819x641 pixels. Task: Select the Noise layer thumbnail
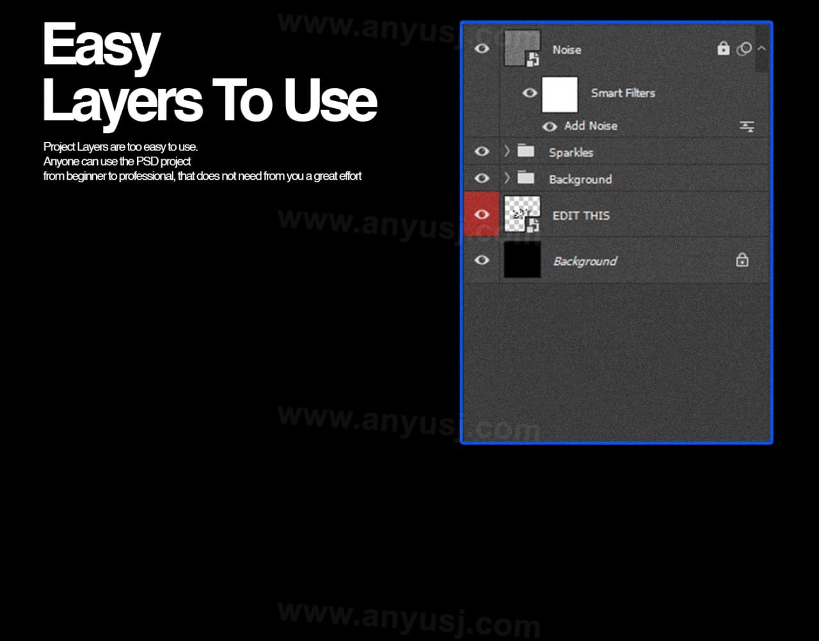click(x=522, y=49)
